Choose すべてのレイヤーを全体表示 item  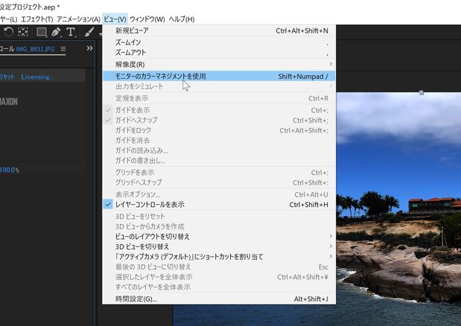coord(219,287)
